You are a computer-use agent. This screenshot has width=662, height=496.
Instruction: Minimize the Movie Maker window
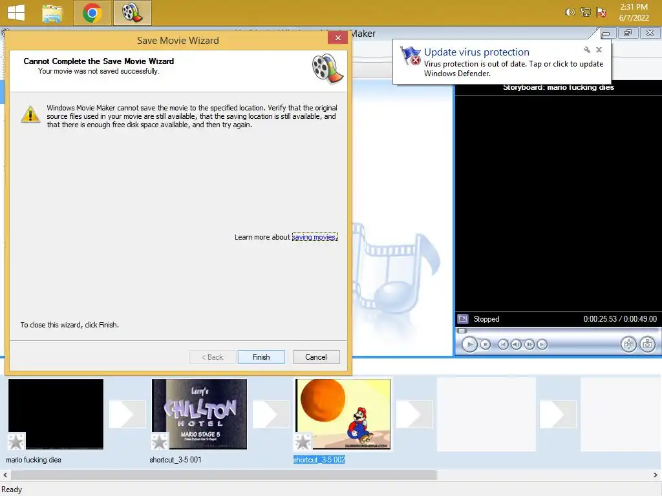click(606, 33)
